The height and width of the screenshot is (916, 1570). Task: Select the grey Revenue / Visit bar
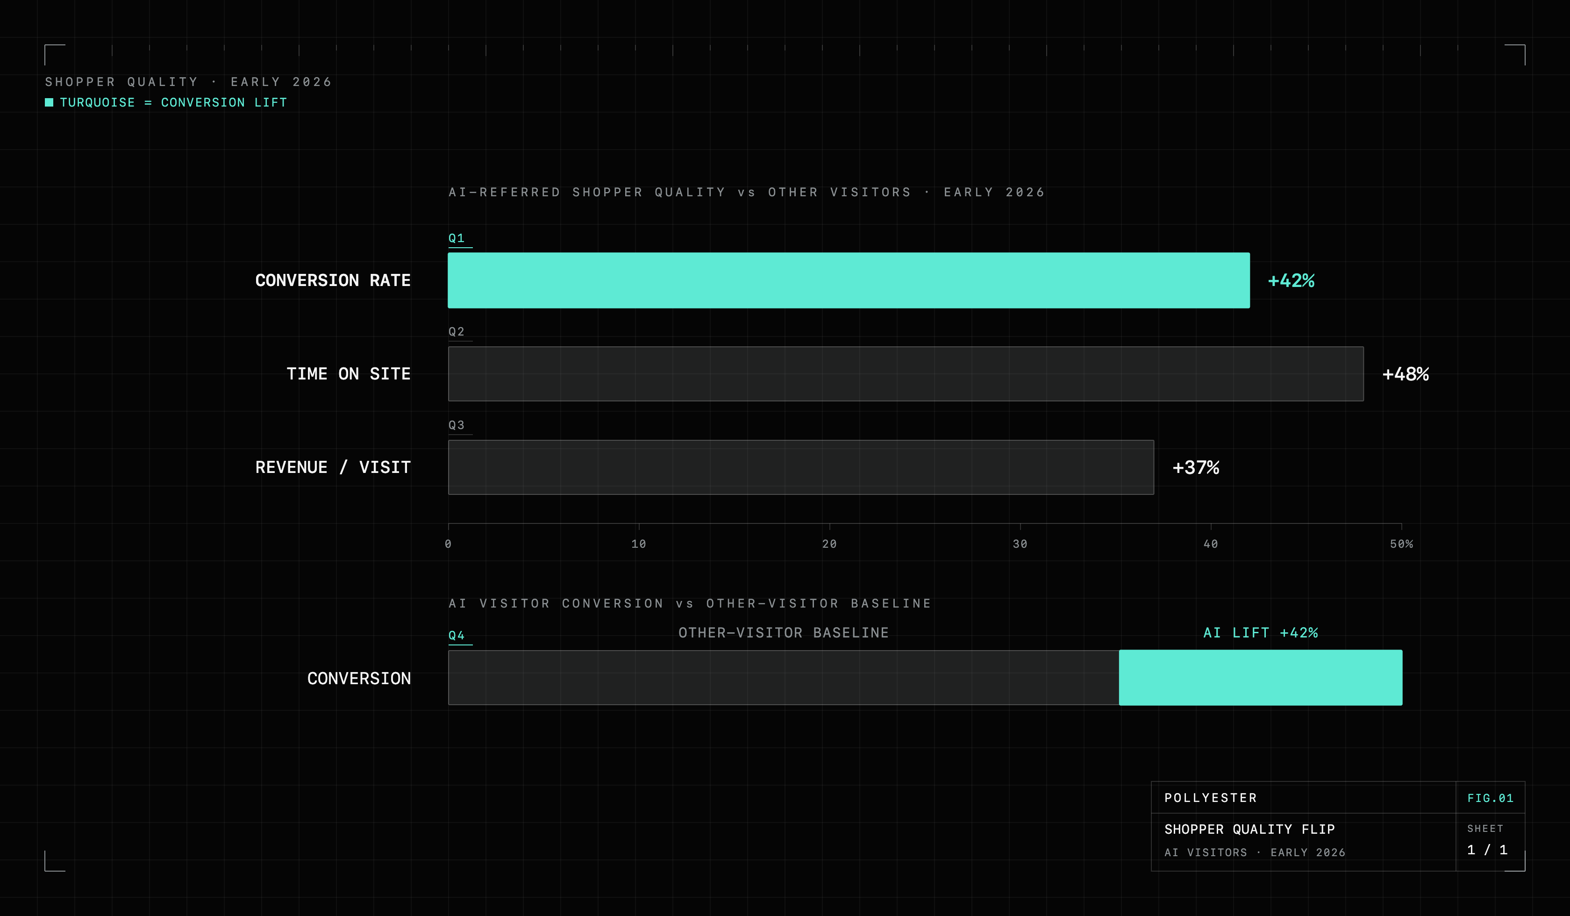click(801, 467)
